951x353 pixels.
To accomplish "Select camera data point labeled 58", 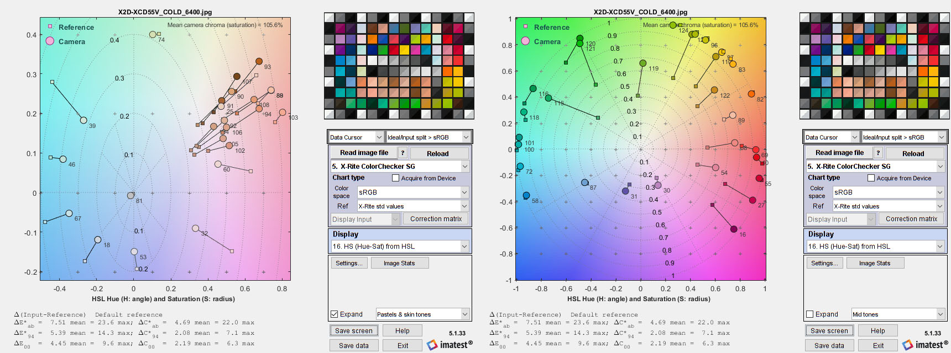I will coord(526,196).
